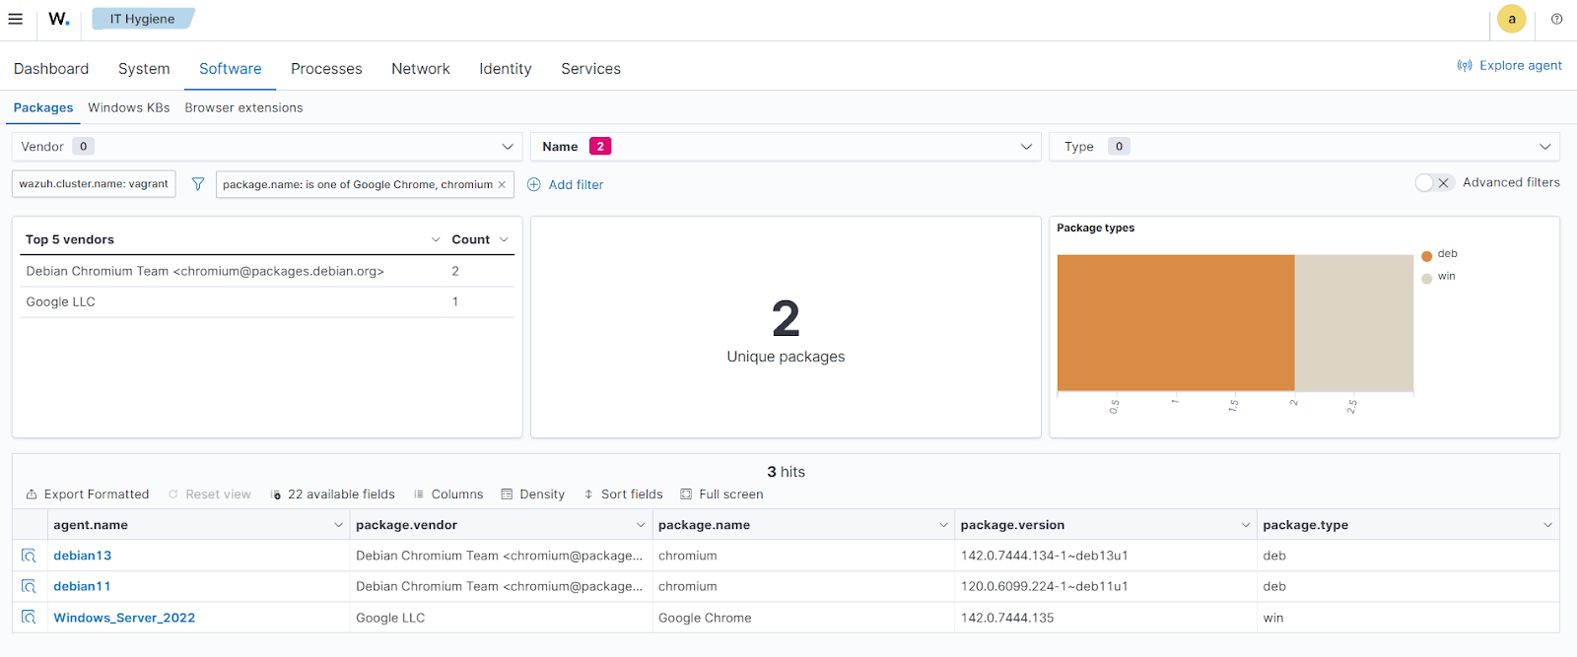Inspect the Windows_Server_2022 row details icon
Screen dimensions: 1577x657
tap(29, 618)
